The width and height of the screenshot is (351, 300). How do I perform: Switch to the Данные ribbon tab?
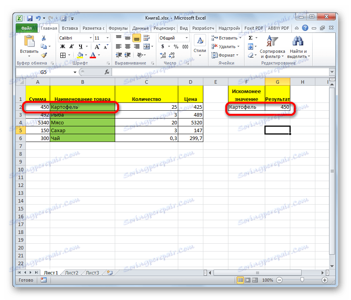(141, 28)
